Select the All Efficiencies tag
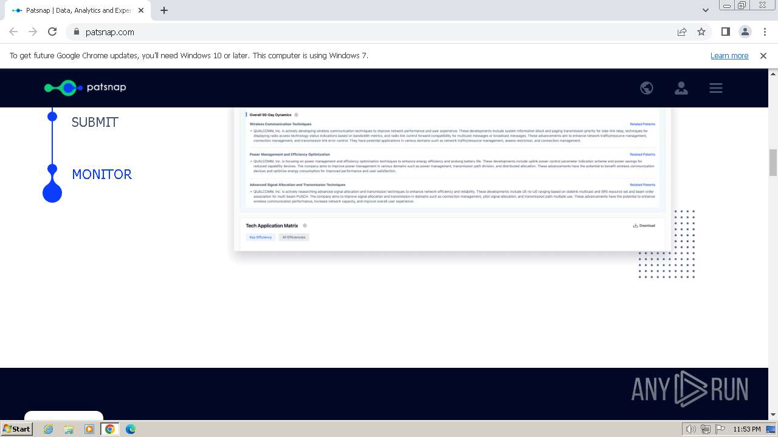Screen dimensions: 778x437 [x=294, y=237]
